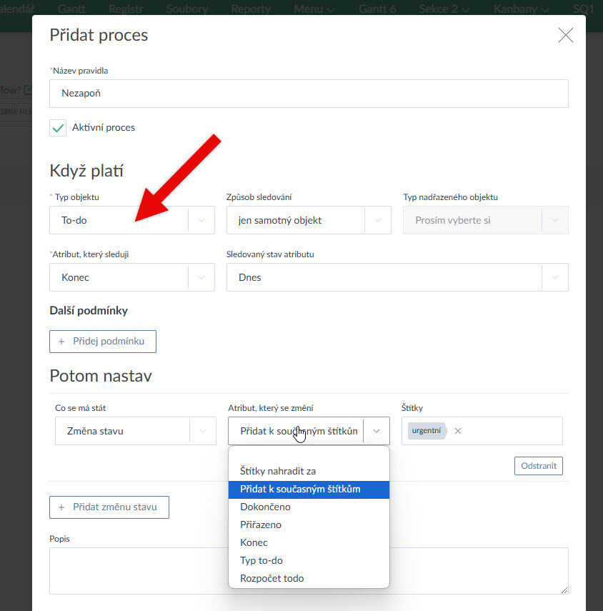Click the Přidej podmínku button

click(x=103, y=342)
